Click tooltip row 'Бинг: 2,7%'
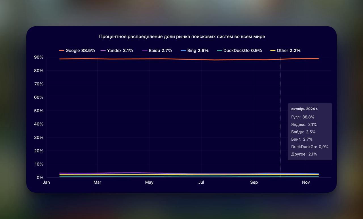The image size is (363, 219). click(302, 139)
